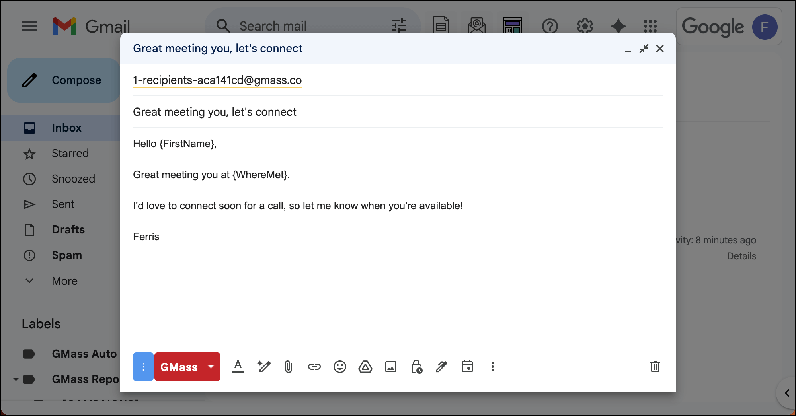Viewport: 796px width, 416px height.
Task: Open search options filter icon
Action: 398,26
